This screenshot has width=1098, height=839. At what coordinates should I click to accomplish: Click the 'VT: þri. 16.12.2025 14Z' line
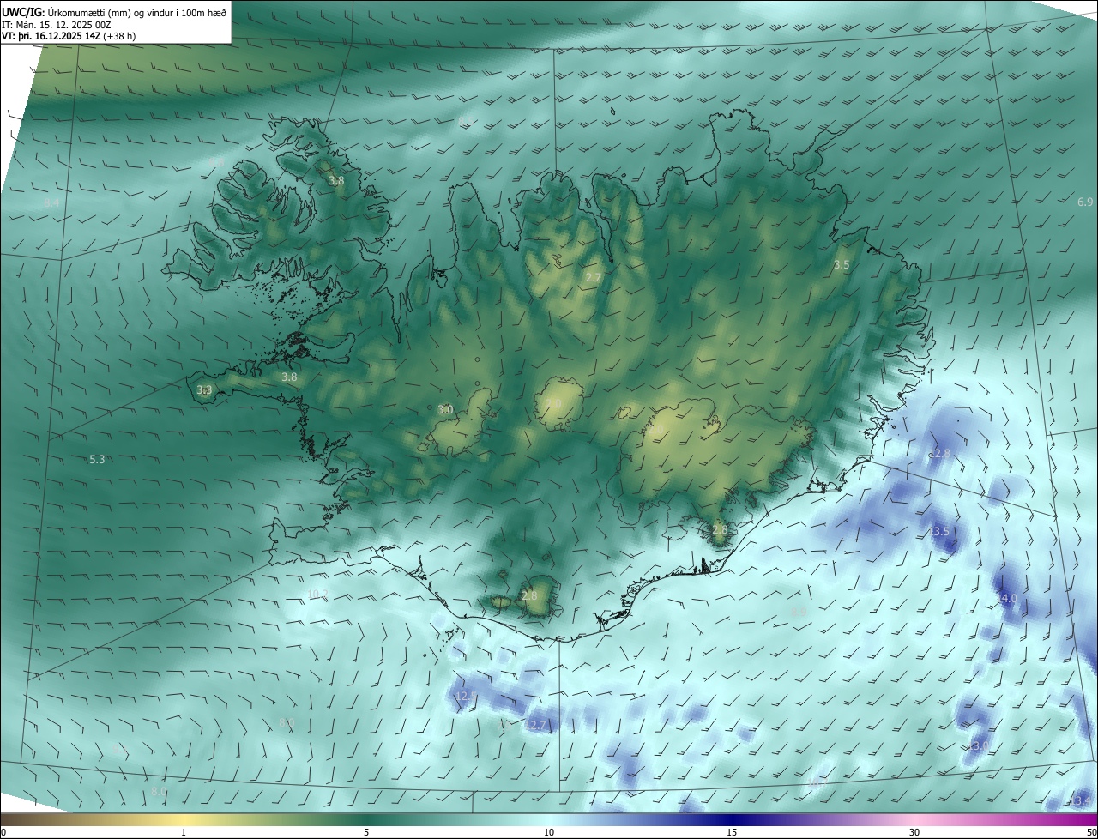tap(69, 37)
